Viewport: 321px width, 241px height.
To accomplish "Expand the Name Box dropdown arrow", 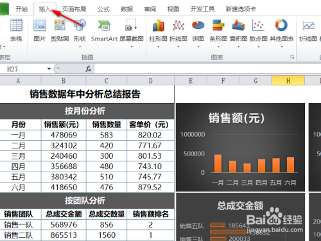I will click(x=49, y=69).
